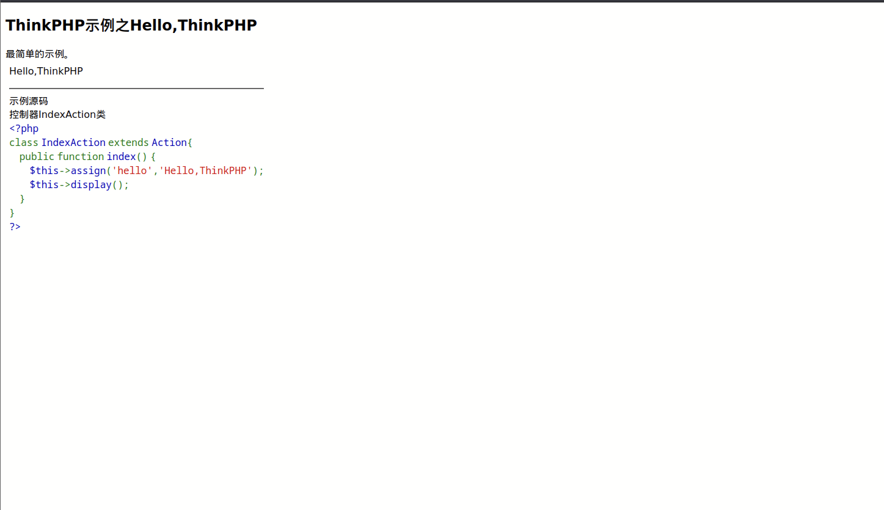Screen dimensions: 884x510
Task: Click the Action parent class name
Action: [169, 142]
